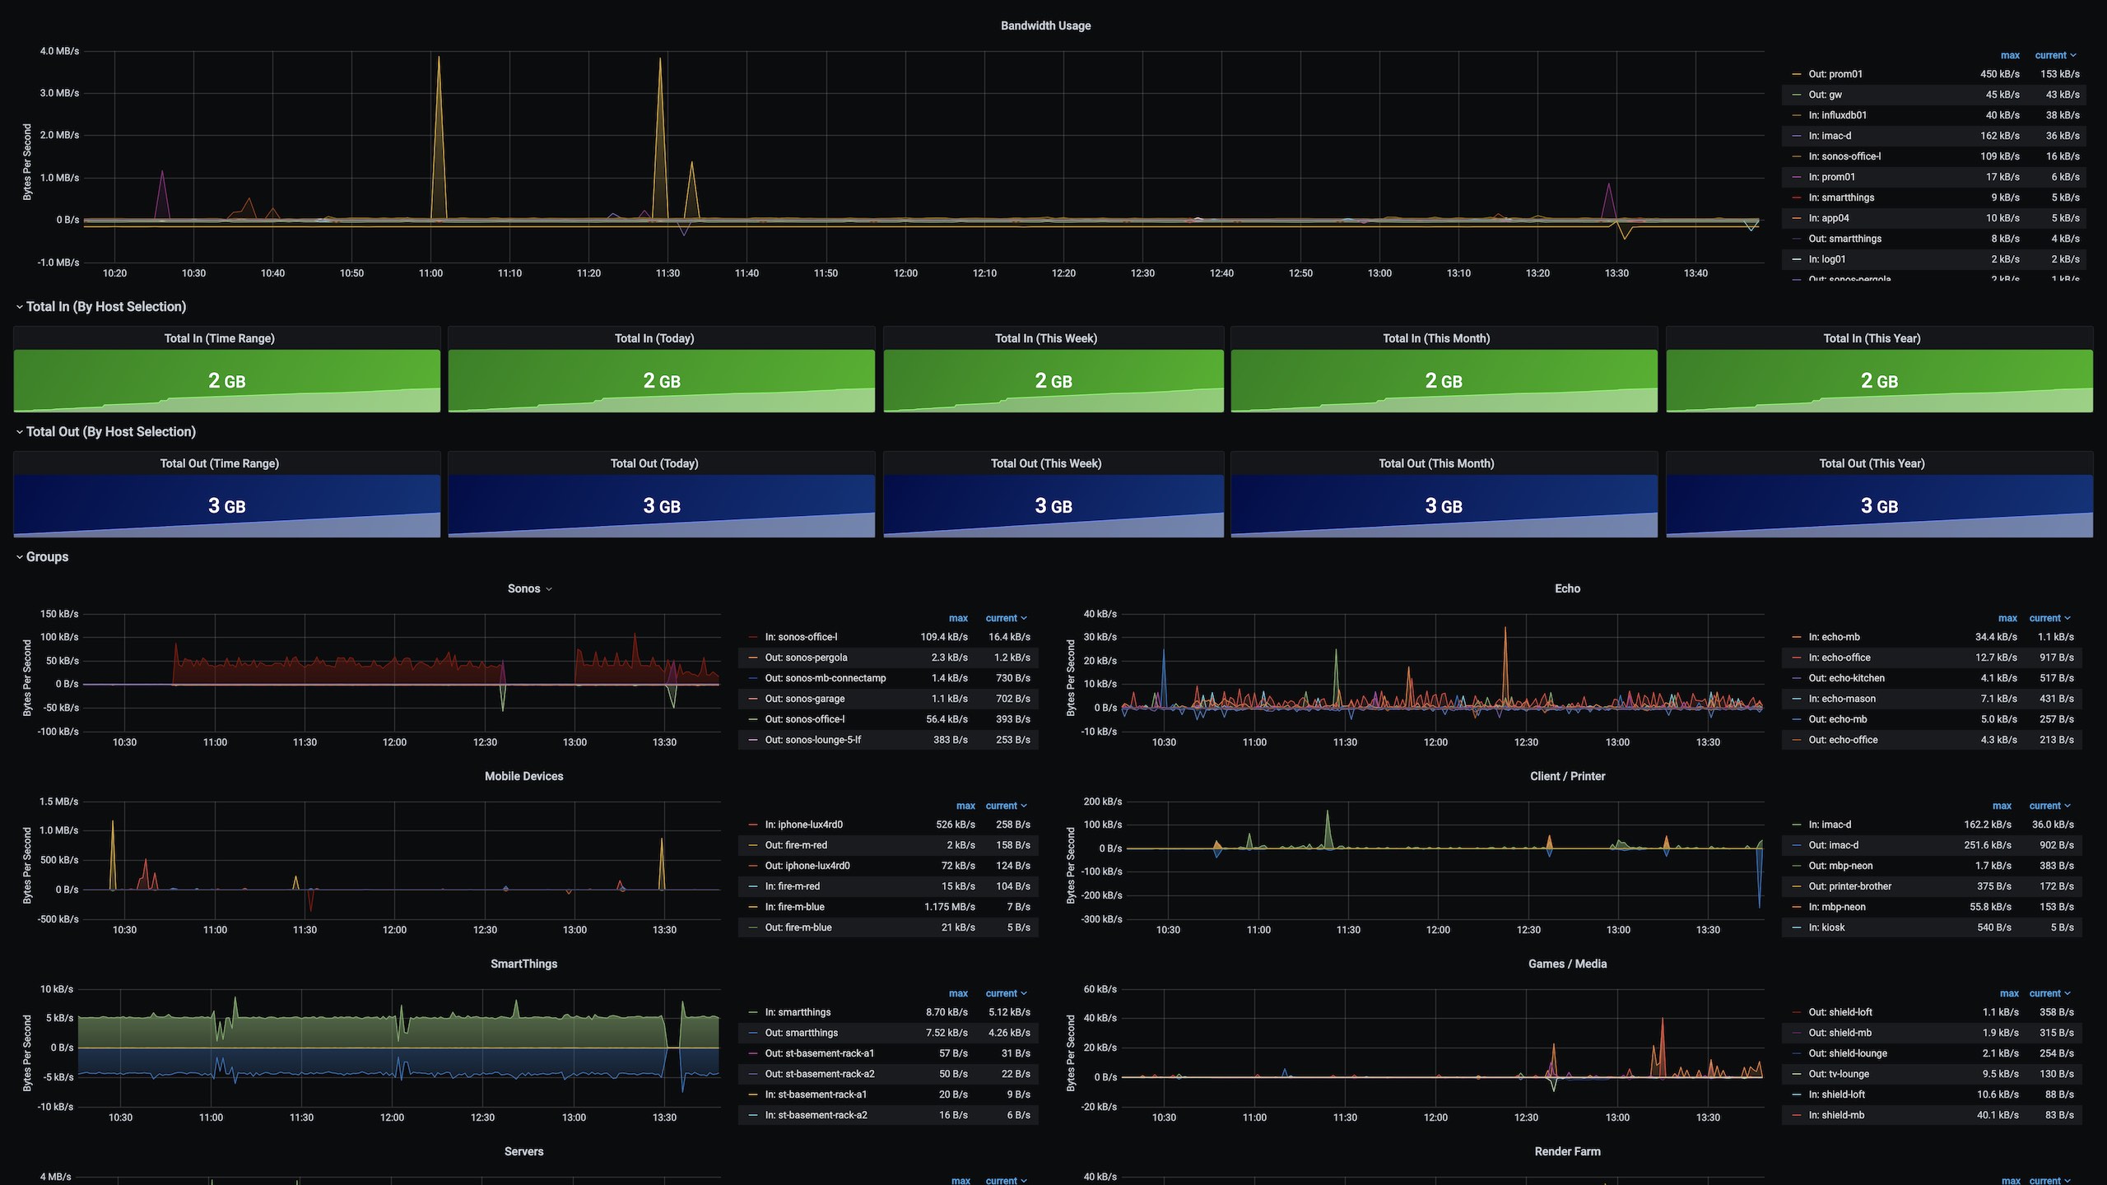
Task: Open the Bandwidth Usage panel title menu
Action: (1045, 26)
